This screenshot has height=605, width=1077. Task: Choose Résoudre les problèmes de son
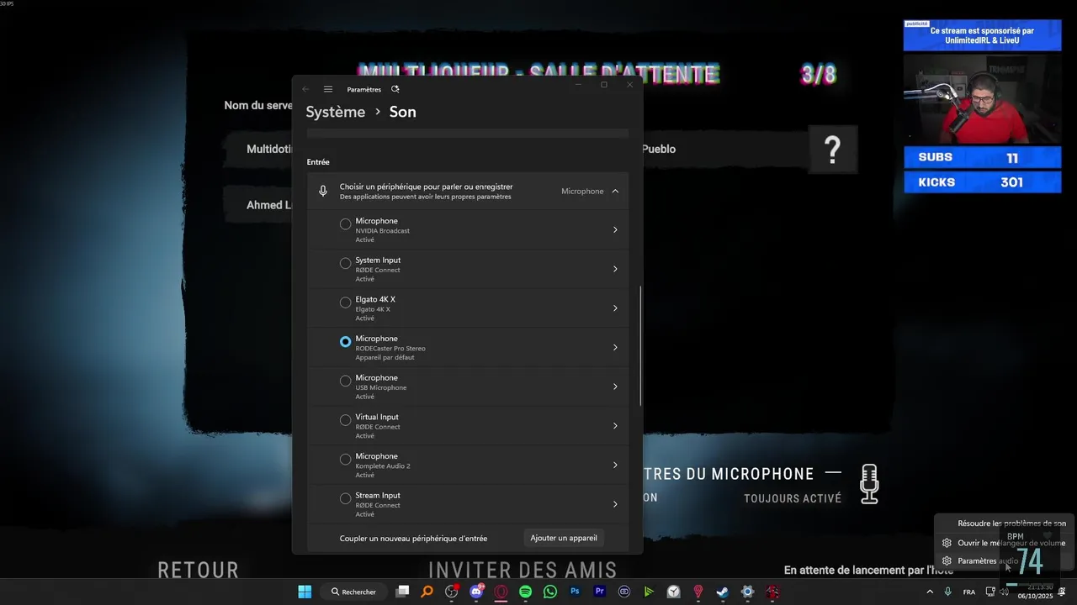point(1011,523)
